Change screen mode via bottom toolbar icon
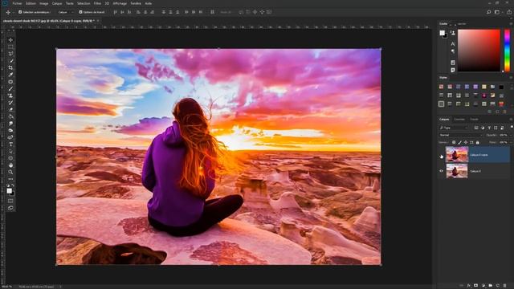 pos(10,208)
